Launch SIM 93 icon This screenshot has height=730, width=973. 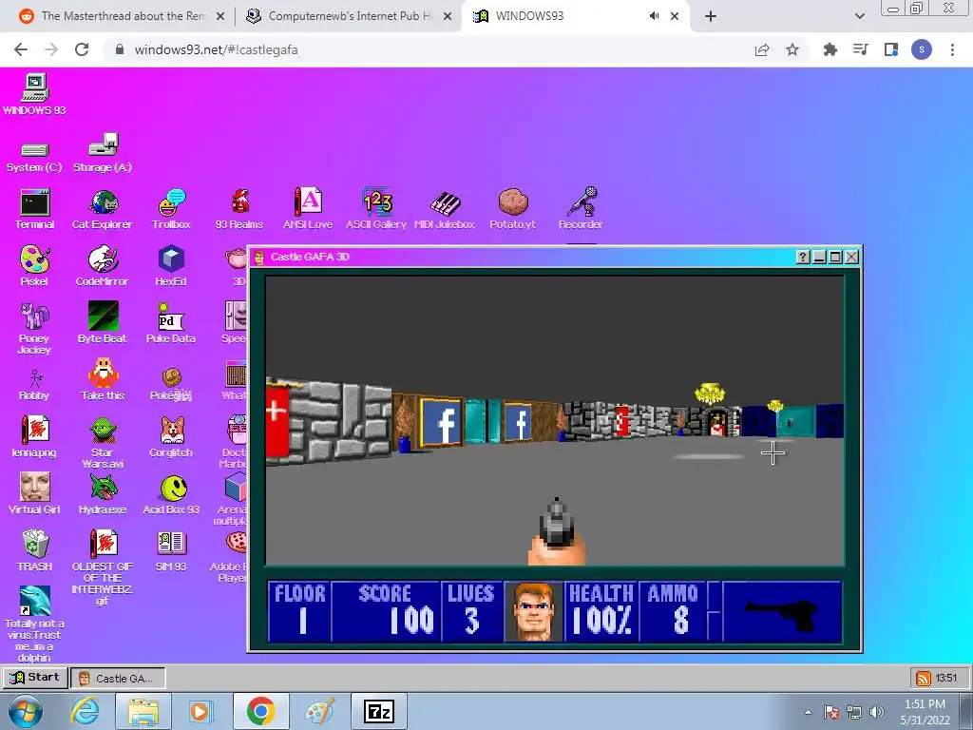(171, 551)
